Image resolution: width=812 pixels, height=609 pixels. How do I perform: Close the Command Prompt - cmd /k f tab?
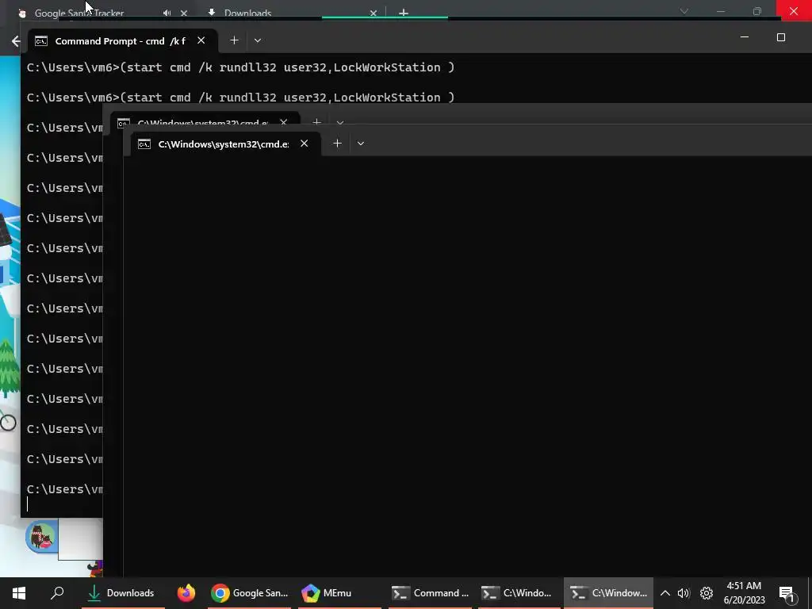point(201,40)
